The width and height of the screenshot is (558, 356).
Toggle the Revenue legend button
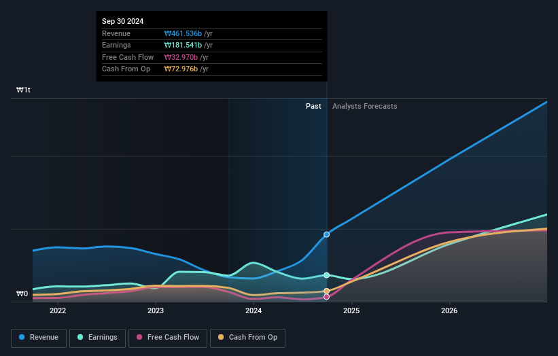click(x=39, y=338)
